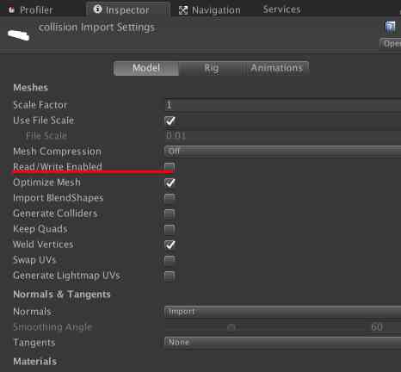Disable the Use File Scale checkbox
This screenshot has height=372, width=401.
(x=170, y=121)
